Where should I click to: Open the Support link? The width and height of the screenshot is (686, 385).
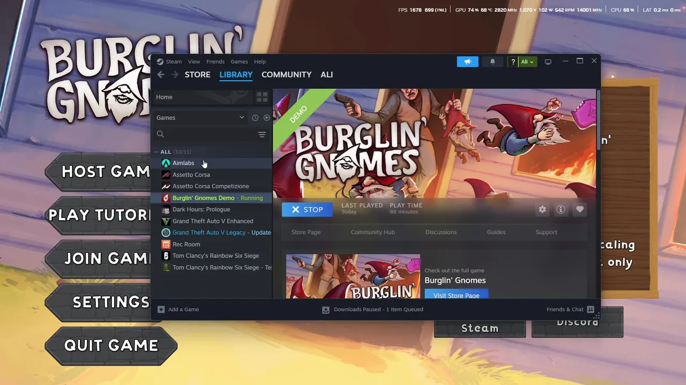coord(546,232)
